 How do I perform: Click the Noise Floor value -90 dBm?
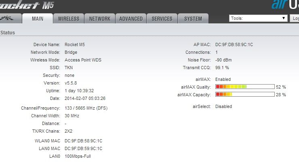click(x=223, y=60)
